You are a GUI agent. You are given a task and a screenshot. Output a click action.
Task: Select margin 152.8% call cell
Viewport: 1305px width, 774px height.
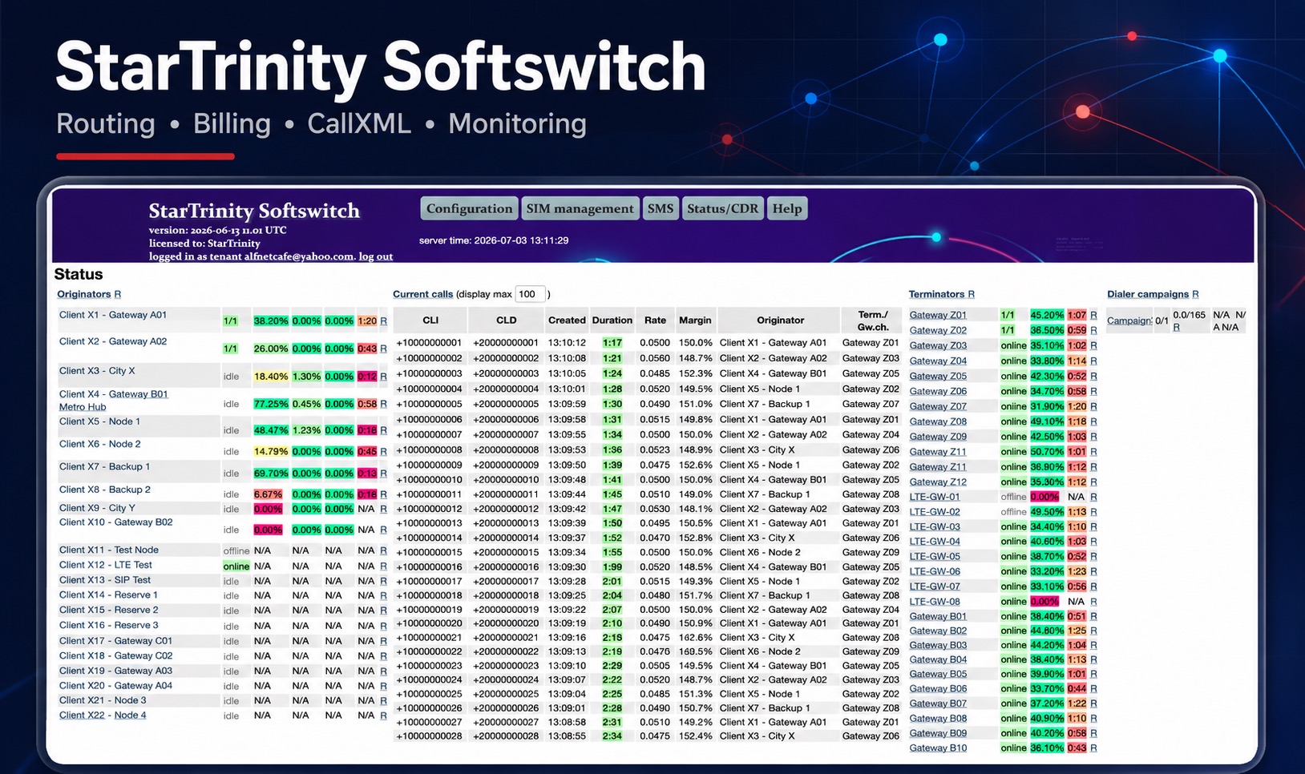(x=695, y=538)
